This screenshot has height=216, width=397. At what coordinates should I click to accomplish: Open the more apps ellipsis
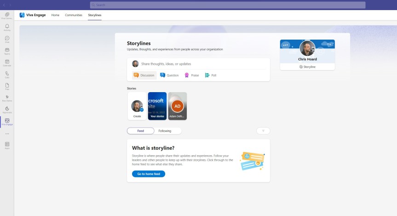[x=7, y=134]
